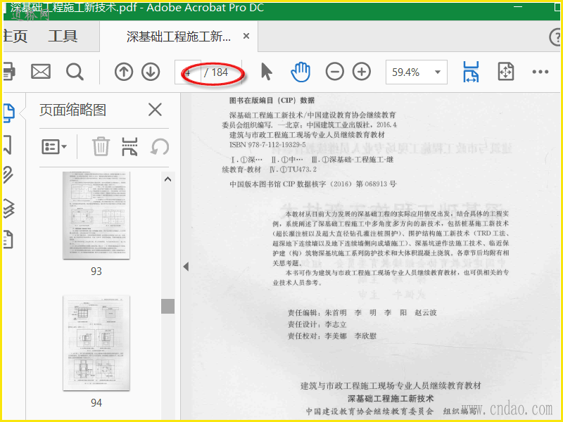The image size is (563, 422).
Task: Activate the hand pan tool
Action: tap(301, 72)
